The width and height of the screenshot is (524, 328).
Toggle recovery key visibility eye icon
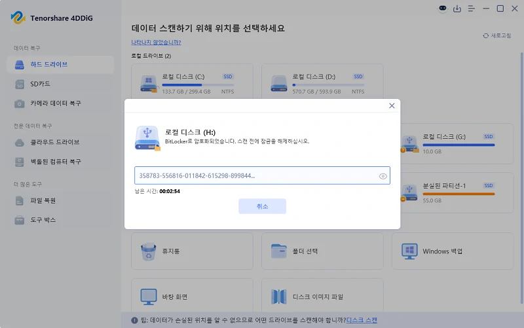[x=383, y=176]
